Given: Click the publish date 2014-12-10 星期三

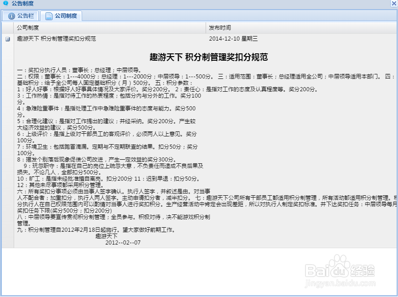Looking at the screenshot, I should pos(234,38).
